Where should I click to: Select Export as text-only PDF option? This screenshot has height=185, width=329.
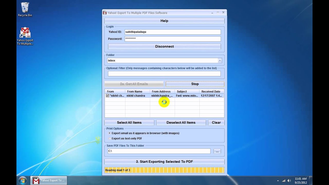coord(125,138)
